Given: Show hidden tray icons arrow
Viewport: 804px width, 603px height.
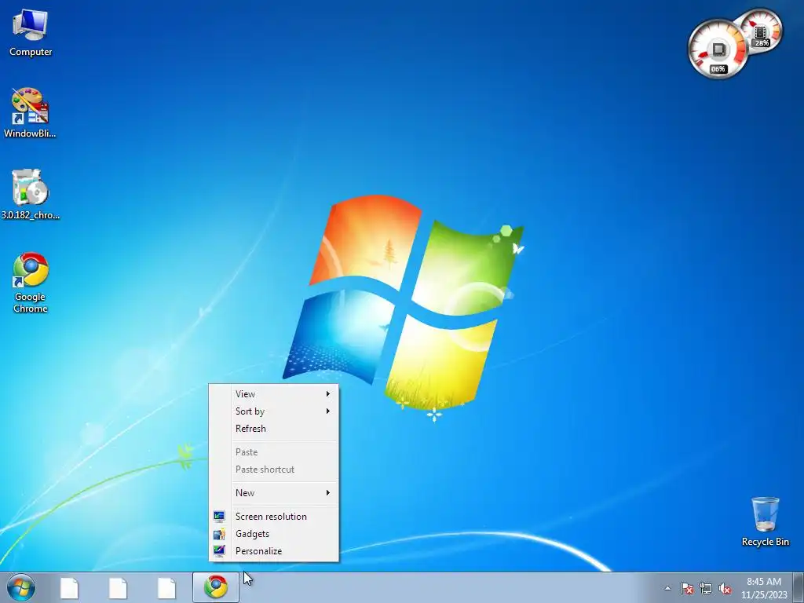Looking at the screenshot, I should (x=667, y=588).
